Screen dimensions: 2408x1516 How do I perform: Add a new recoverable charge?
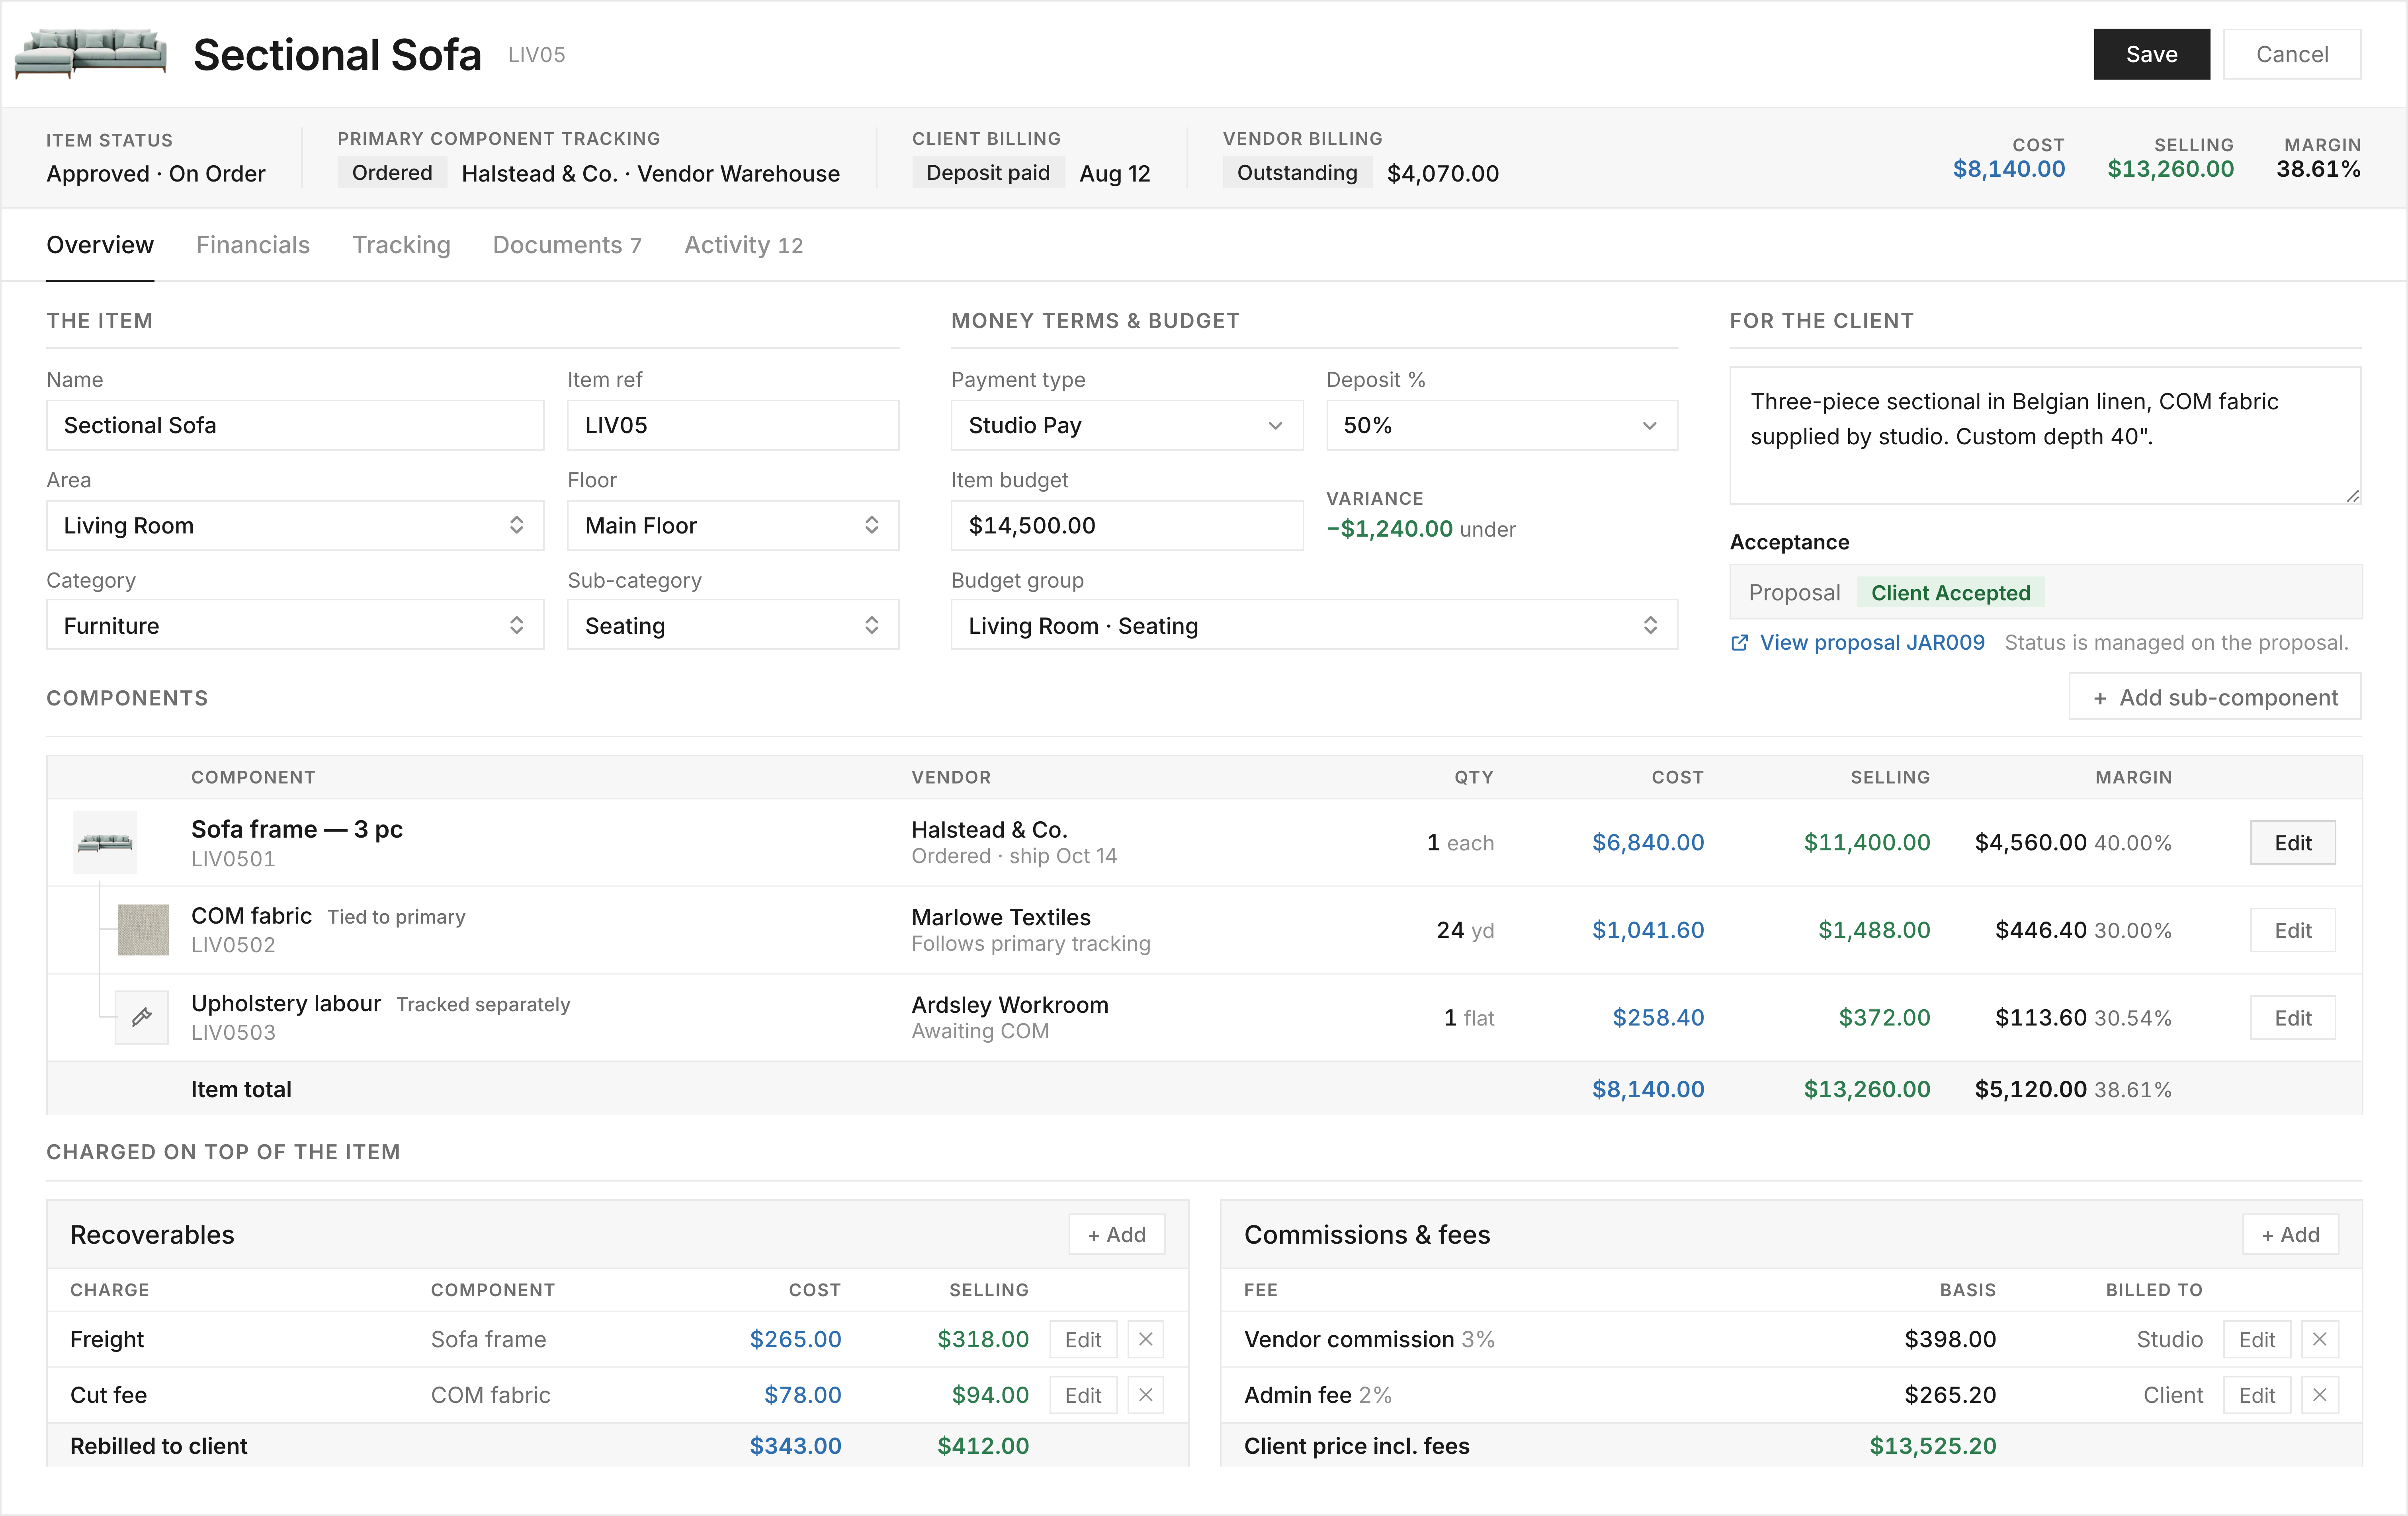(x=1117, y=1234)
